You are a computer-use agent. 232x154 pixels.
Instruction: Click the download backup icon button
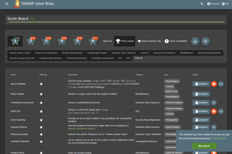[195, 41]
